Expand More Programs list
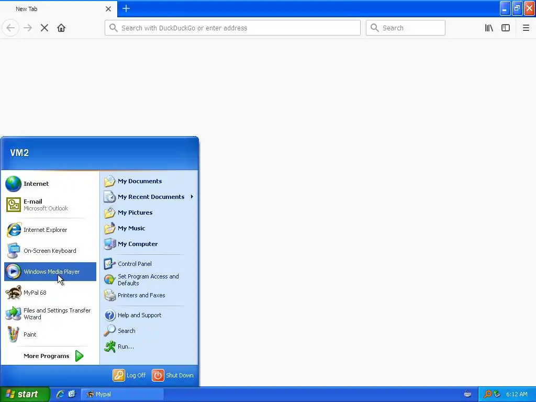The height and width of the screenshot is (402, 536). [x=53, y=356]
